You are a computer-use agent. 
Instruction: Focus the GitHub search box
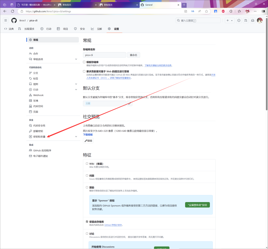[x=198, y=20]
